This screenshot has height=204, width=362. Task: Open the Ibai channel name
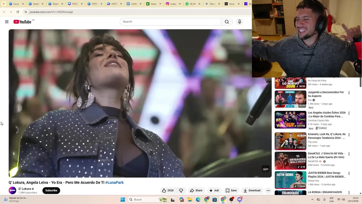pyautogui.click(x=310, y=100)
